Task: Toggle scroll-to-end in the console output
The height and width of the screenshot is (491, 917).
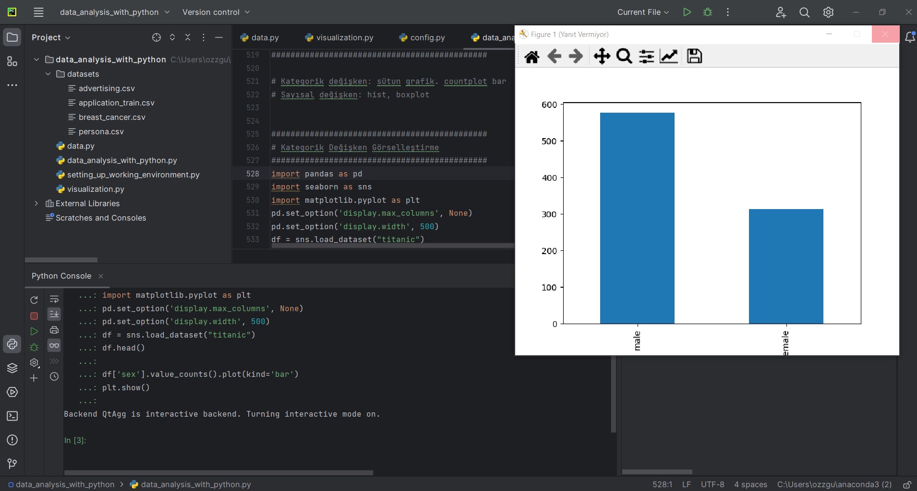Action: pyautogui.click(x=54, y=315)
